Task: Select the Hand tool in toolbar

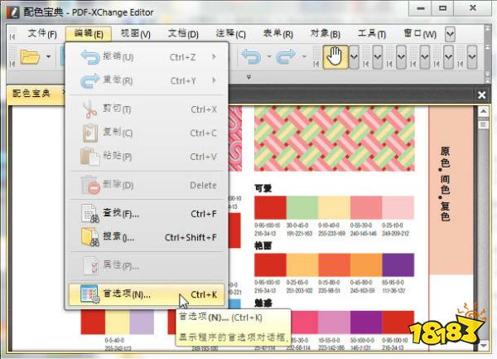Action: 335,57
